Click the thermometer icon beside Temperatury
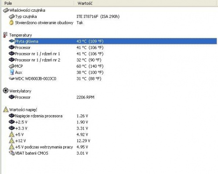Viewport: 218px width, 174px height. tap(5, 35)
